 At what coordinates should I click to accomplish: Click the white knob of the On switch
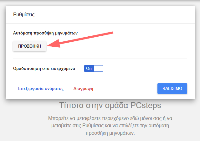pos(98,68)
